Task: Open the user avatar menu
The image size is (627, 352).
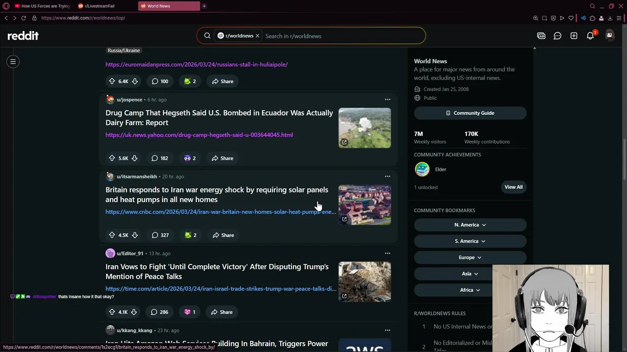Action: click(609, 35)
